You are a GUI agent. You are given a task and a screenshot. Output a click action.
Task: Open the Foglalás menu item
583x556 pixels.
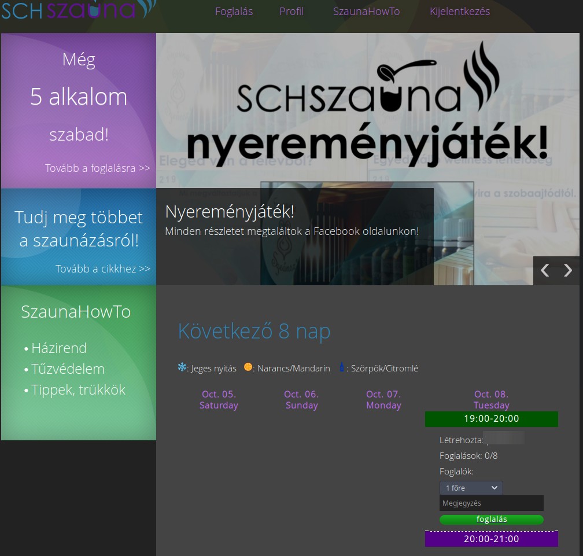tap(234, 12)
